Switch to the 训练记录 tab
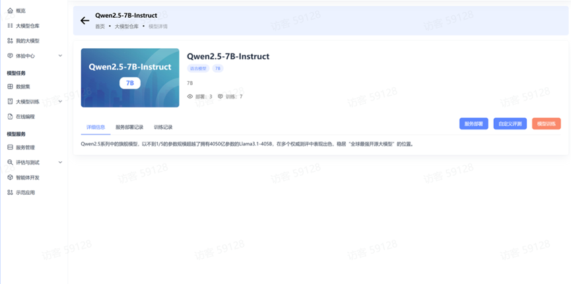The width and height of the screenshot is (571, 284). (x=163, y=127)
